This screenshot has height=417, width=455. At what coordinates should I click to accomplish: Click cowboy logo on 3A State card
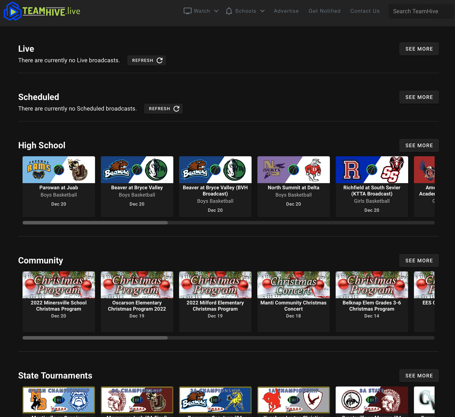click(351, 401)
